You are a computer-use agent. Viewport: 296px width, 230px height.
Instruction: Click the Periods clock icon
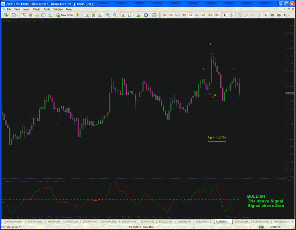click(x=146, y=15)
